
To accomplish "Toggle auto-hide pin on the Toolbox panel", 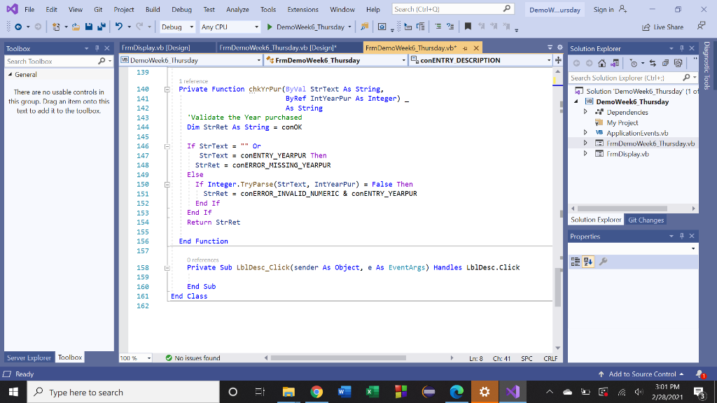I will pyautogui.click(x=97, y=48).
